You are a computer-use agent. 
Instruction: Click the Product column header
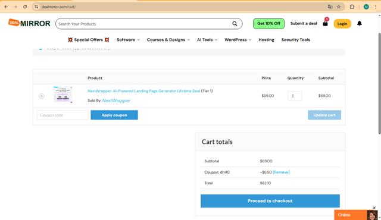point(95,78)
